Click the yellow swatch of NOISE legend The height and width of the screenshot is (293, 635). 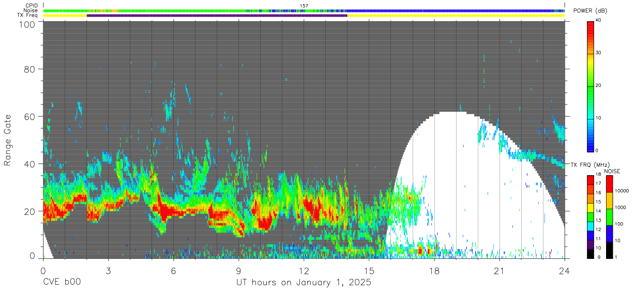[609, 201]
